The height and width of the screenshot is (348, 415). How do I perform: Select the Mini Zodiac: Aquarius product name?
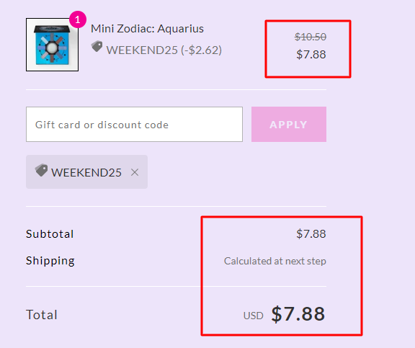click(147, 29)
